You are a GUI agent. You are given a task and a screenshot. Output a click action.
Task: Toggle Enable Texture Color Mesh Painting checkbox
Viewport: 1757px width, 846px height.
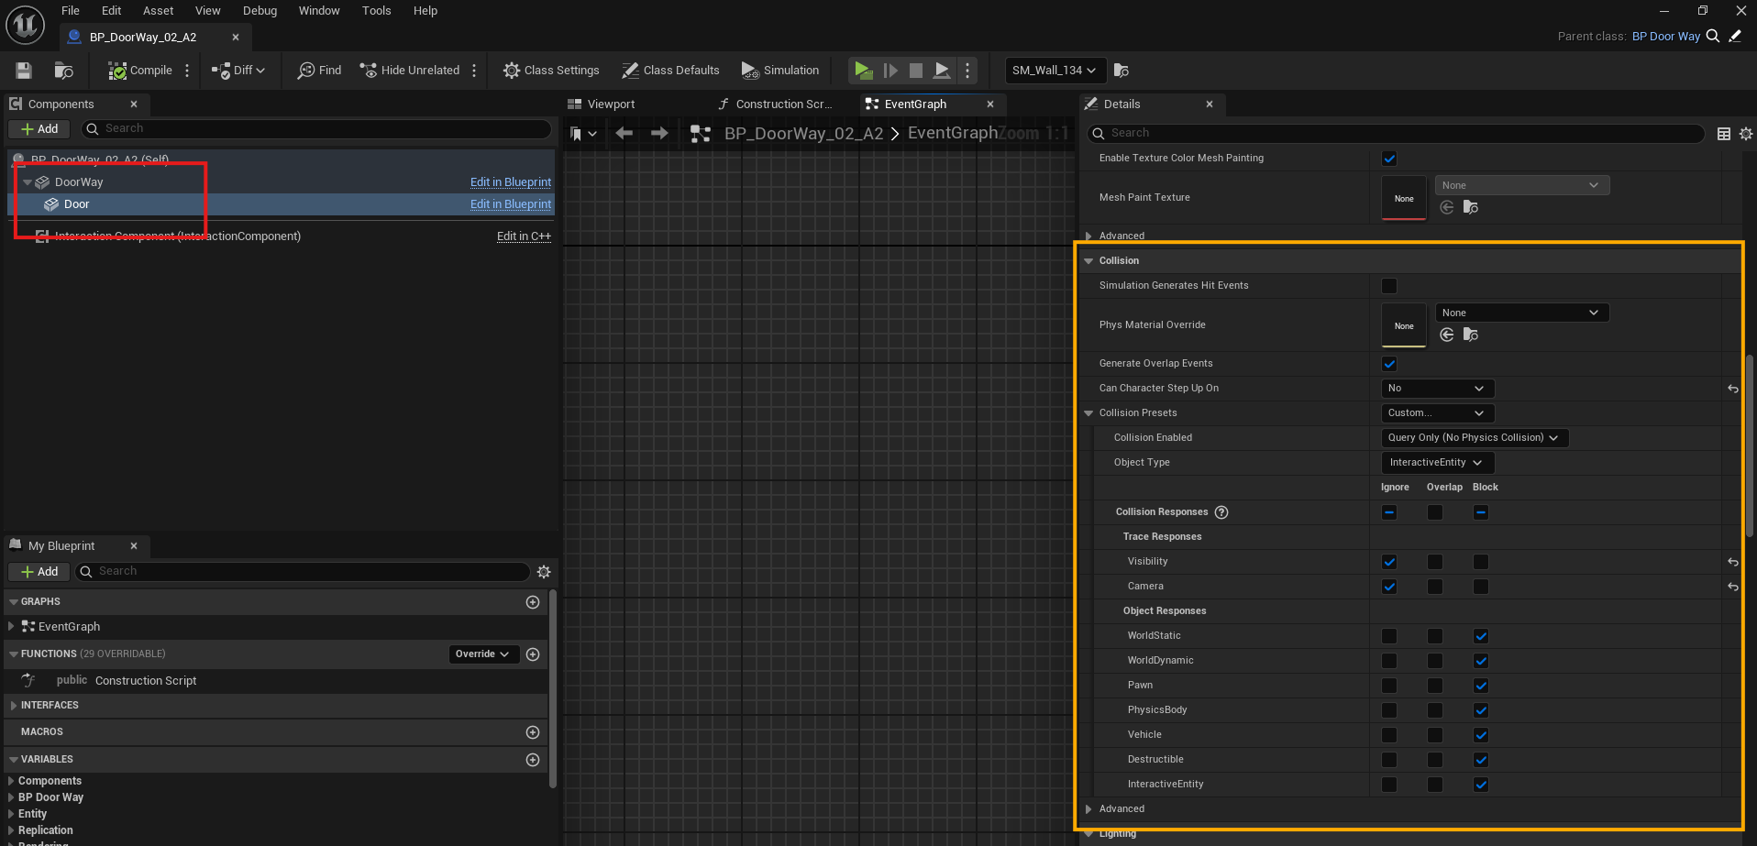point(1389,159)
